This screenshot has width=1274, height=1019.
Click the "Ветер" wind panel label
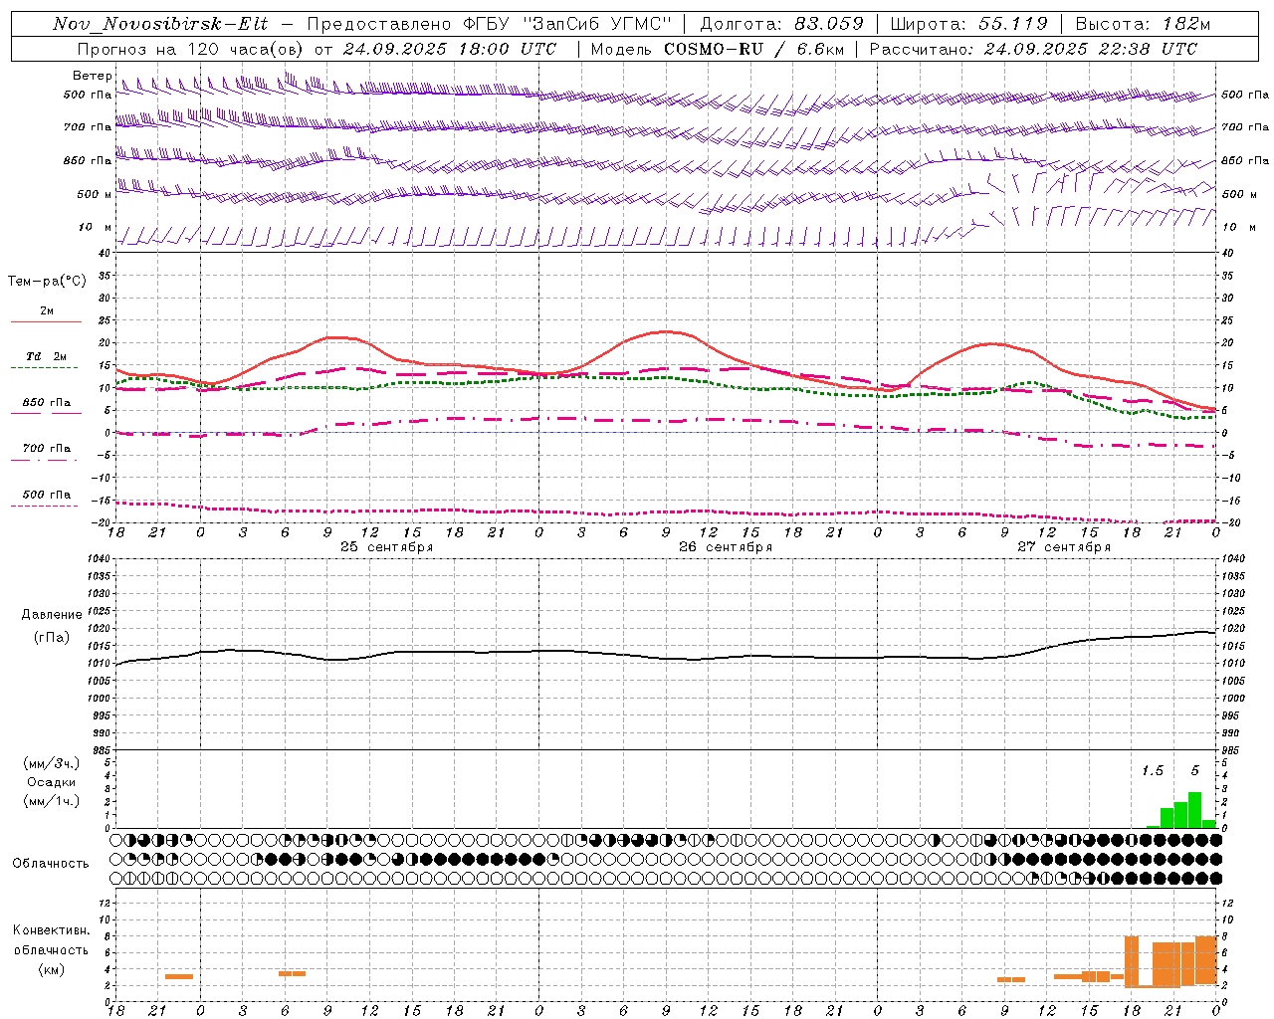[92, 76]
